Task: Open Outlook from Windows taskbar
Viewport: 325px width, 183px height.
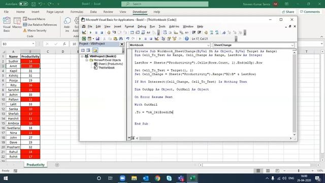Action: coord(146,178)
